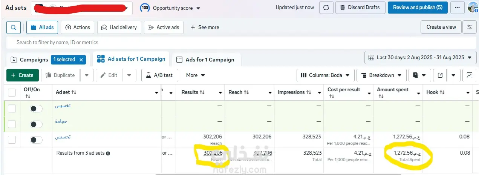Screen dimensions: 479x175
Task: Open the search magnifier icon
Action: coord(14,28)
